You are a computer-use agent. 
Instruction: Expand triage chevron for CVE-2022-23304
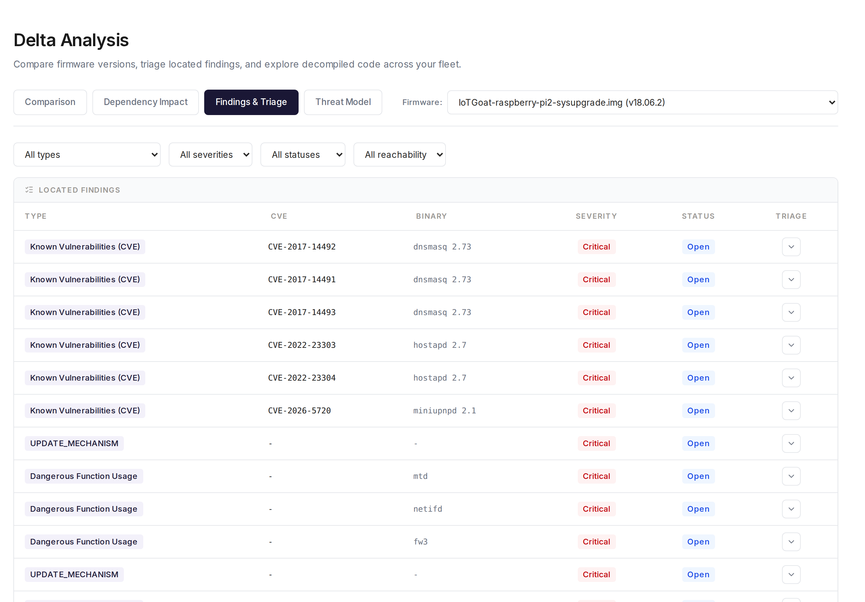pyautogui.click(x=791, y=378)
